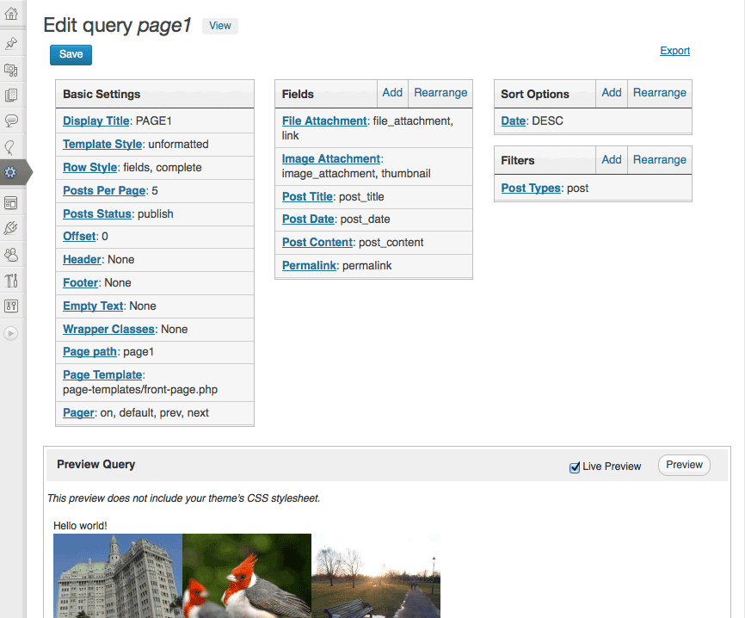Open the Permalink field

[x=310, y=266]
